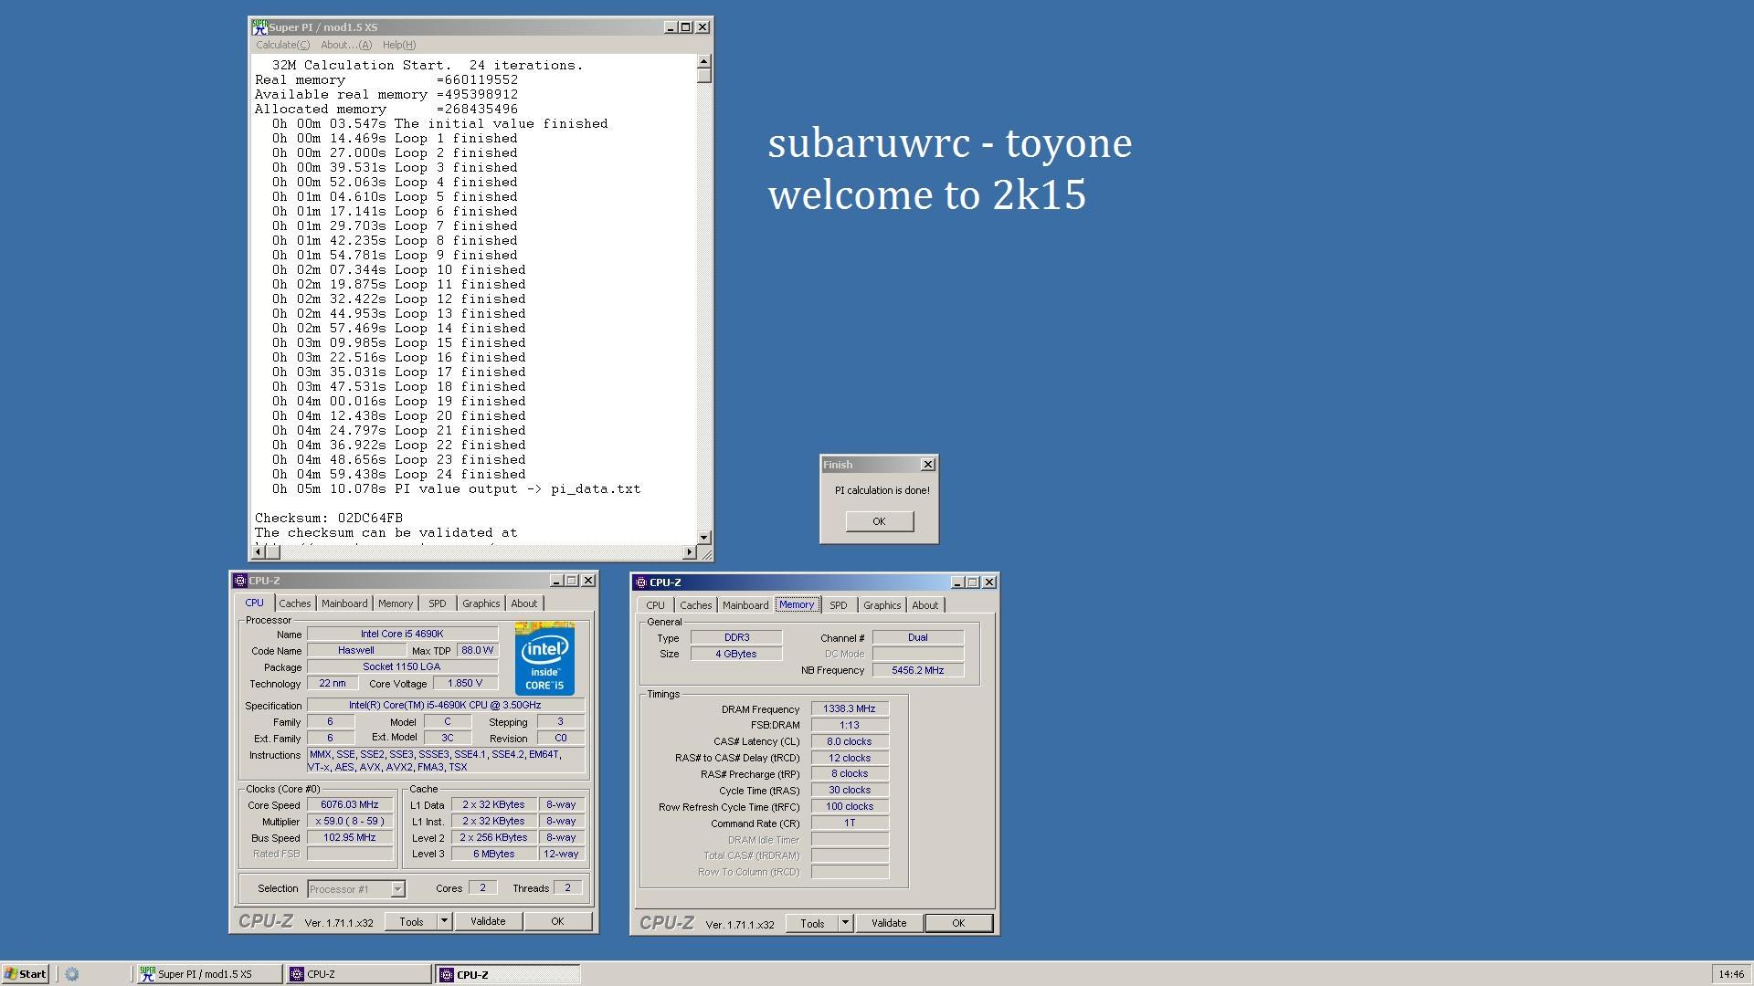The image size is (1754, 986).
Task: Click Validate in left CPU-Z
Action: (488, 922)
